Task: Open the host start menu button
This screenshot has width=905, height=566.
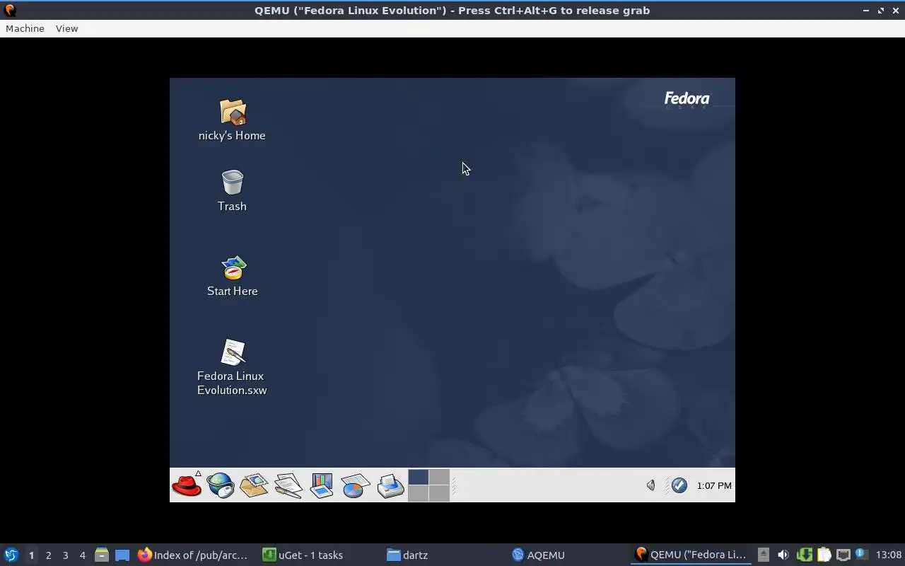Action: pos(11,555)
